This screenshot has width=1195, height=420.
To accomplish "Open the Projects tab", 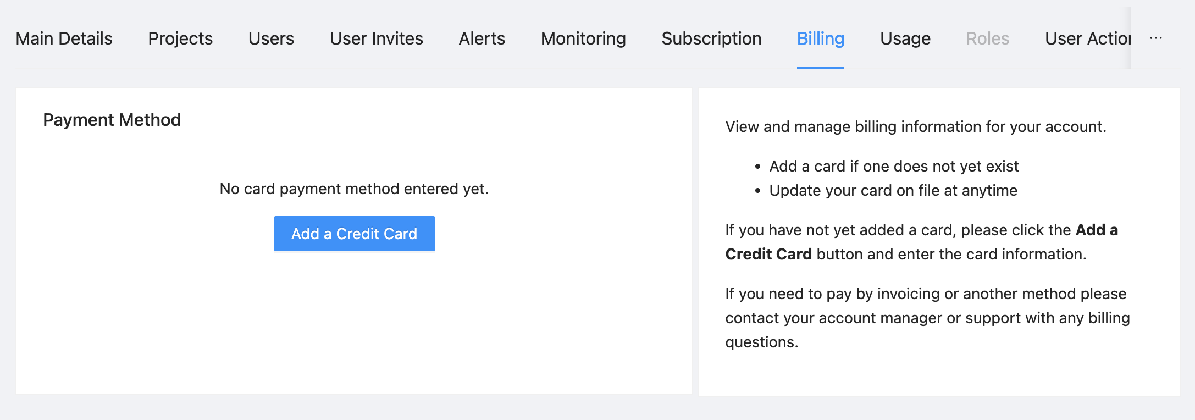I will (x=180, y=38).
